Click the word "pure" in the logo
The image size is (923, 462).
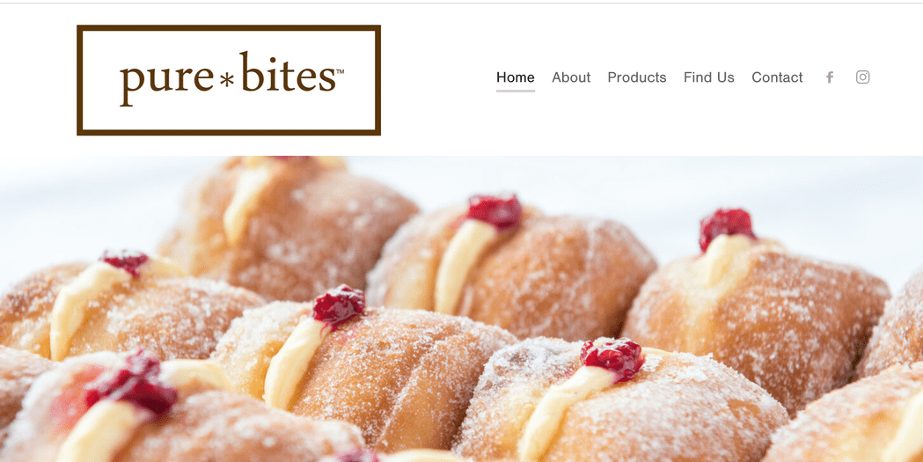click(166, 81)
